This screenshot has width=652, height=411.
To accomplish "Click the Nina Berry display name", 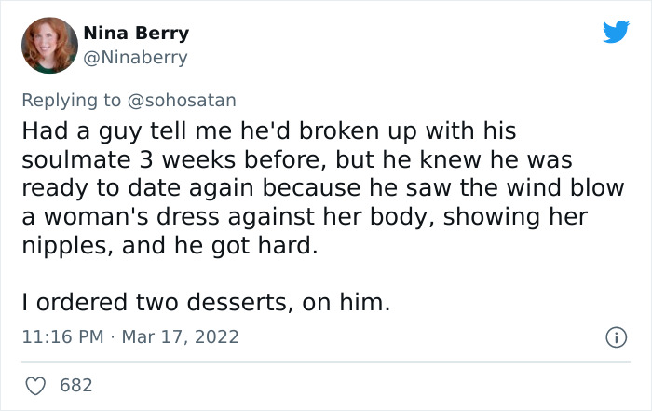I will (136, 34).
